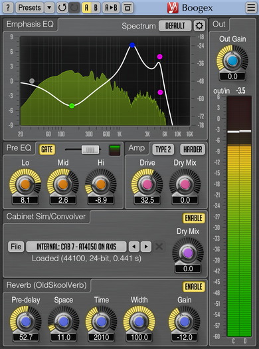Select the upper magenta EQ control point
This screenshot has height=349, width=259.
pos(160,57)
